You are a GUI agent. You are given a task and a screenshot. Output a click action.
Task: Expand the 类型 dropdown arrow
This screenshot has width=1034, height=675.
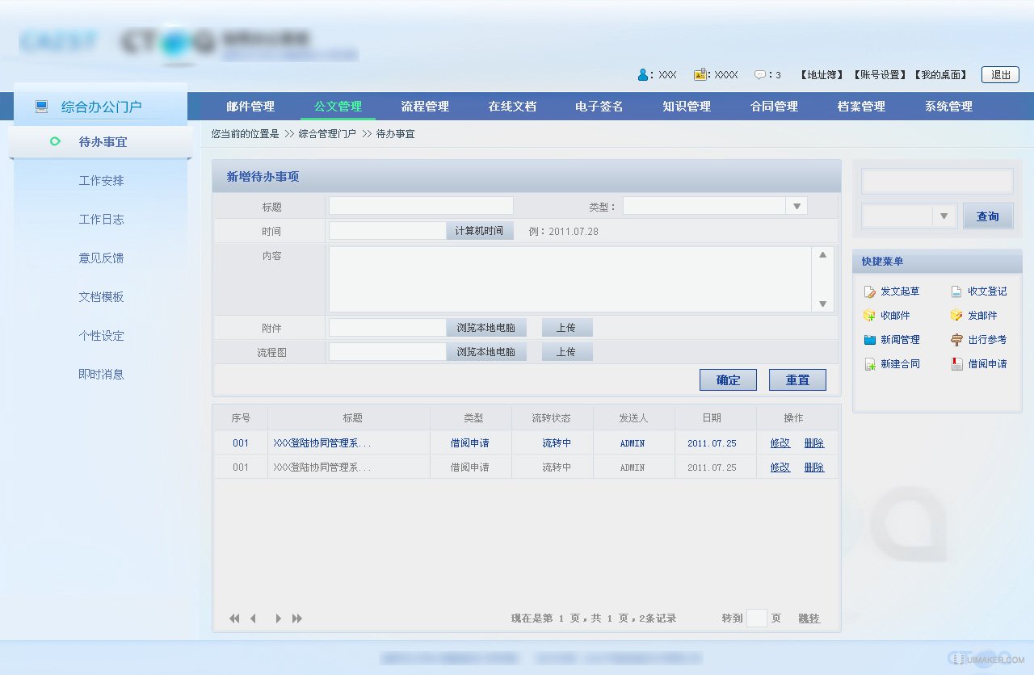pyautogui.click(x=797, y=206)
